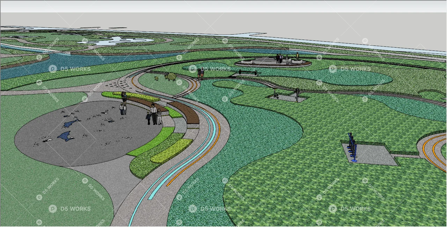Click the turtle sculpture near the path

tap(171, 77)
